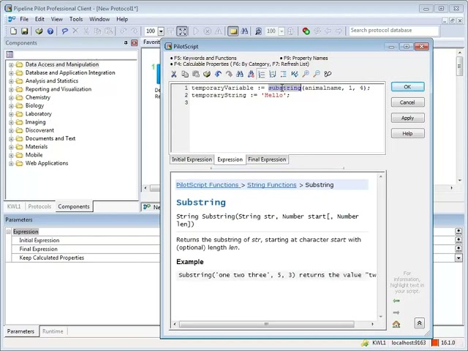Expand the Documents and Text folder
The image size is (468, 351).
11,139
